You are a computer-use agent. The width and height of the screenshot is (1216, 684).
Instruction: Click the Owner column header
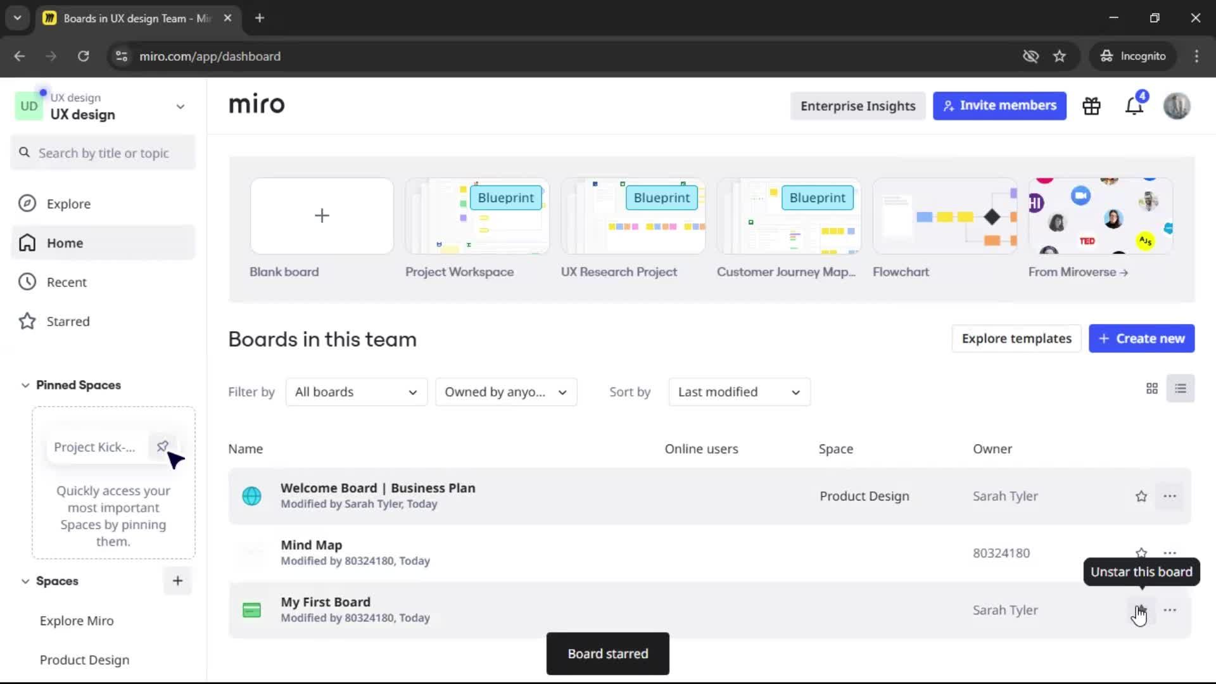992,449
